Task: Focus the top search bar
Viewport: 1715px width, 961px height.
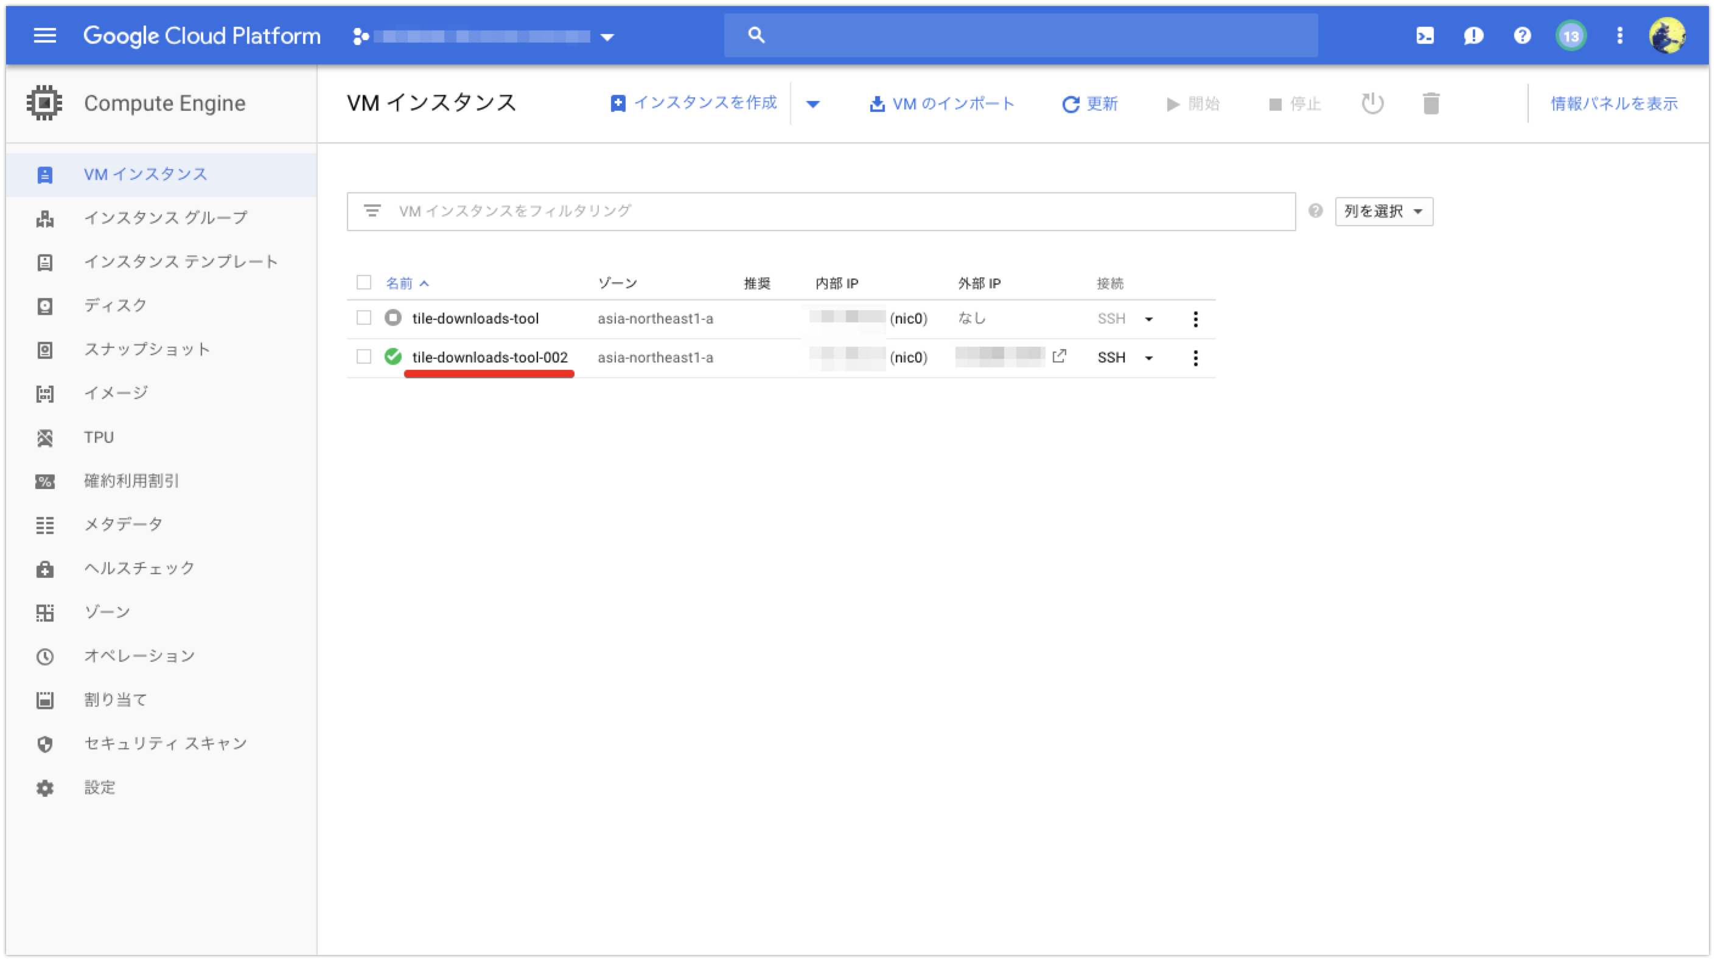Action: point(1021,35)
